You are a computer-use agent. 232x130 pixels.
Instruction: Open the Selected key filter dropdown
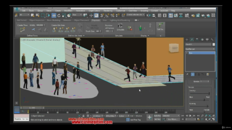coord(171,116)
